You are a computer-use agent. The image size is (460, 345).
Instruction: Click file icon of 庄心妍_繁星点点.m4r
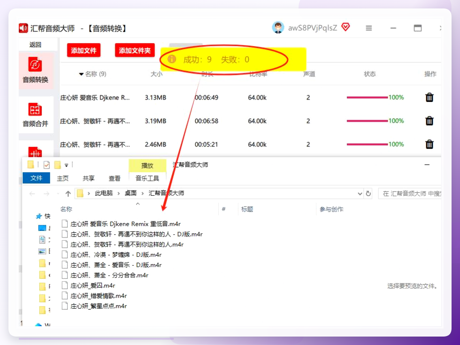click(x=65, y=306)
